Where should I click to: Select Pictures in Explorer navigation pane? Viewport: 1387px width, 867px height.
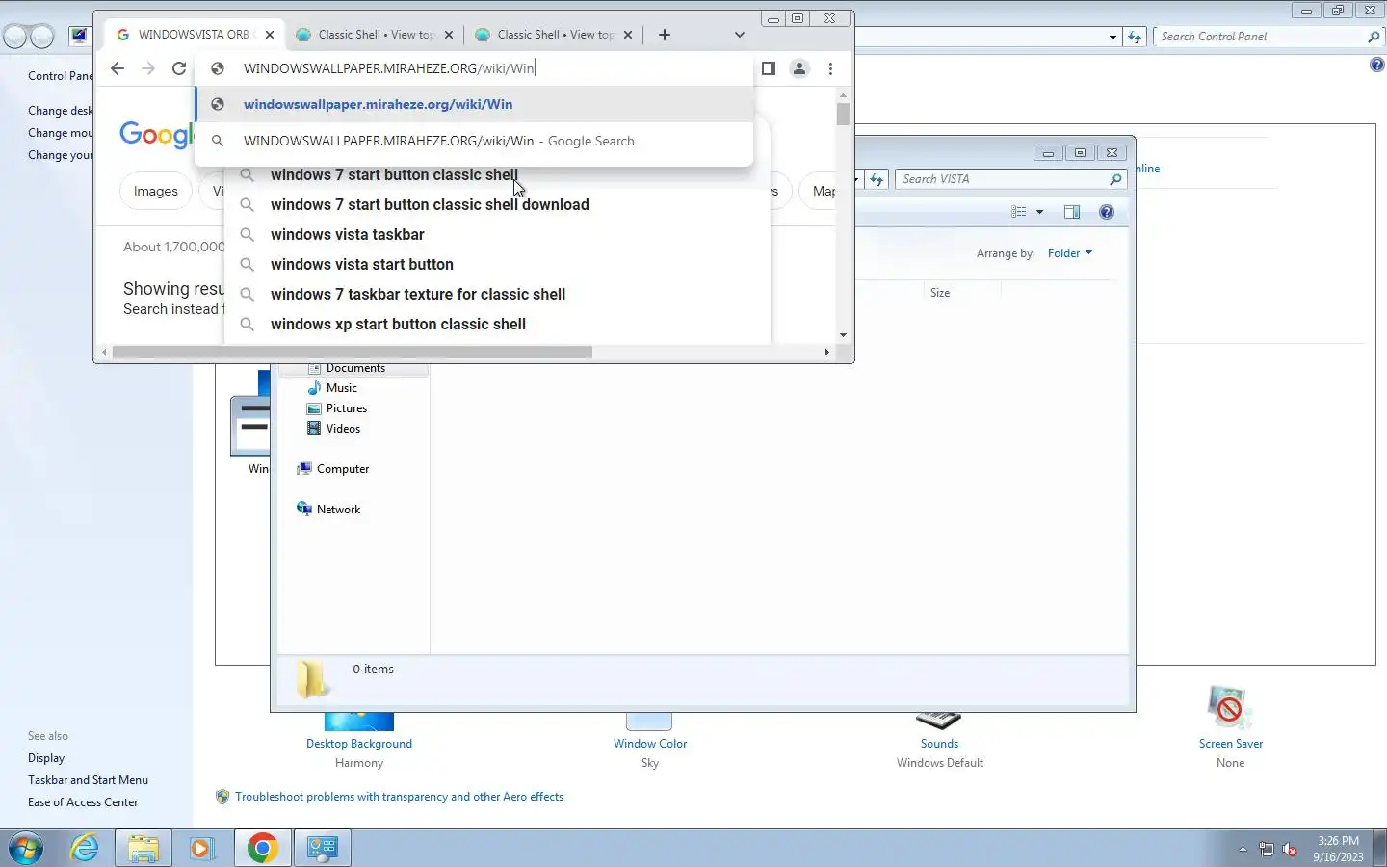click(346, 408)
